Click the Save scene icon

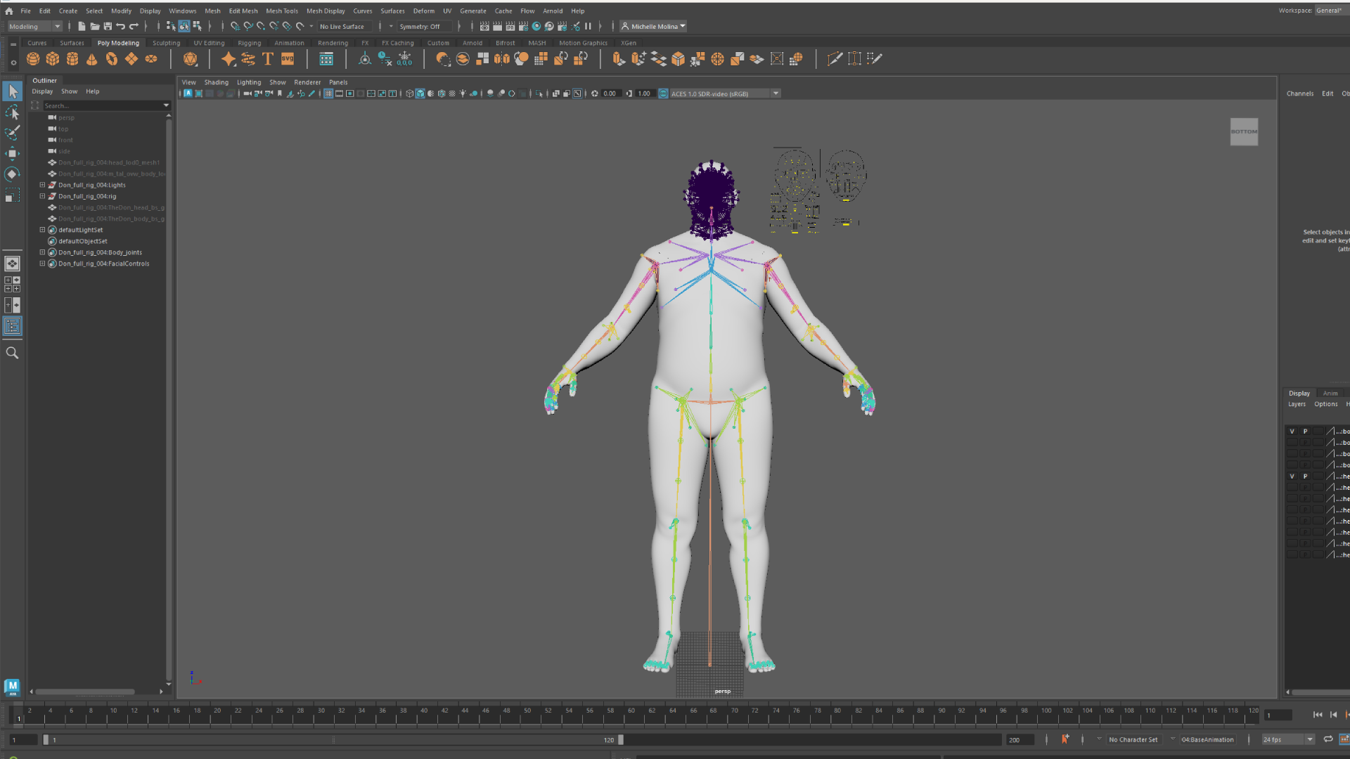pos(108,27)
